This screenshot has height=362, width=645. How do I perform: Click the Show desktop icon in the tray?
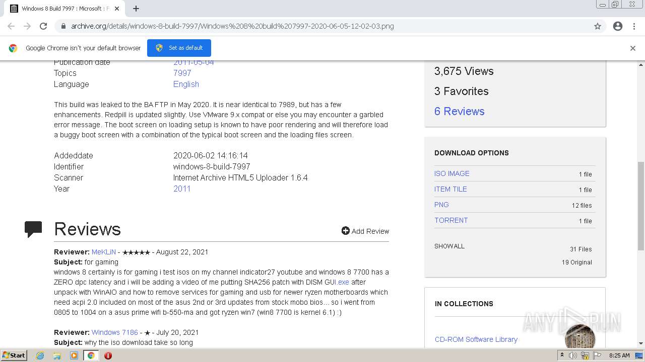pyautogui.click(x=639, y=355)
